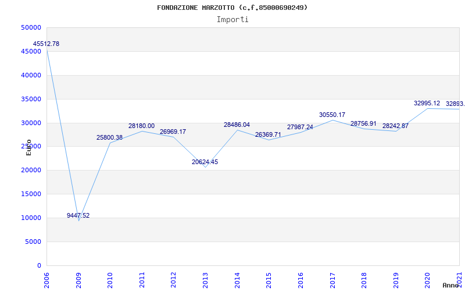Click the x-axis year 2014
The width and height of the screenshot is (465, 291).
tap(237, 280)
